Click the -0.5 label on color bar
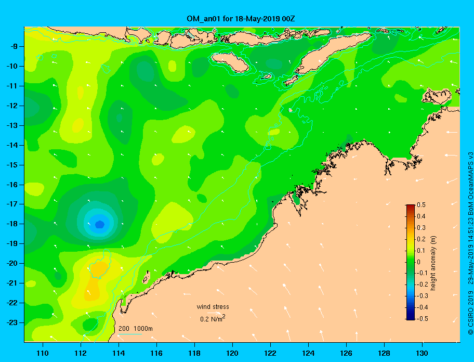The image size is (474, 362). 423,318
